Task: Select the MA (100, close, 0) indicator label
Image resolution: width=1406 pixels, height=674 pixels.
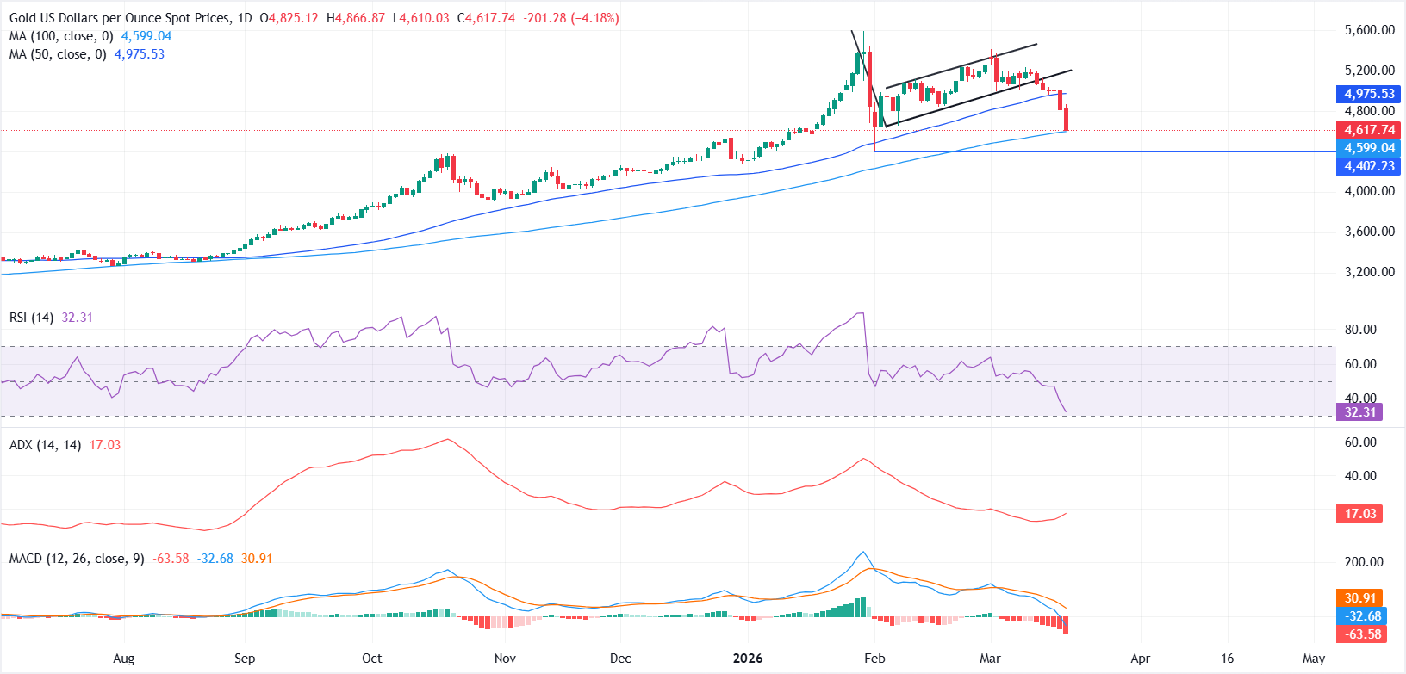Action: pos(61,36)
